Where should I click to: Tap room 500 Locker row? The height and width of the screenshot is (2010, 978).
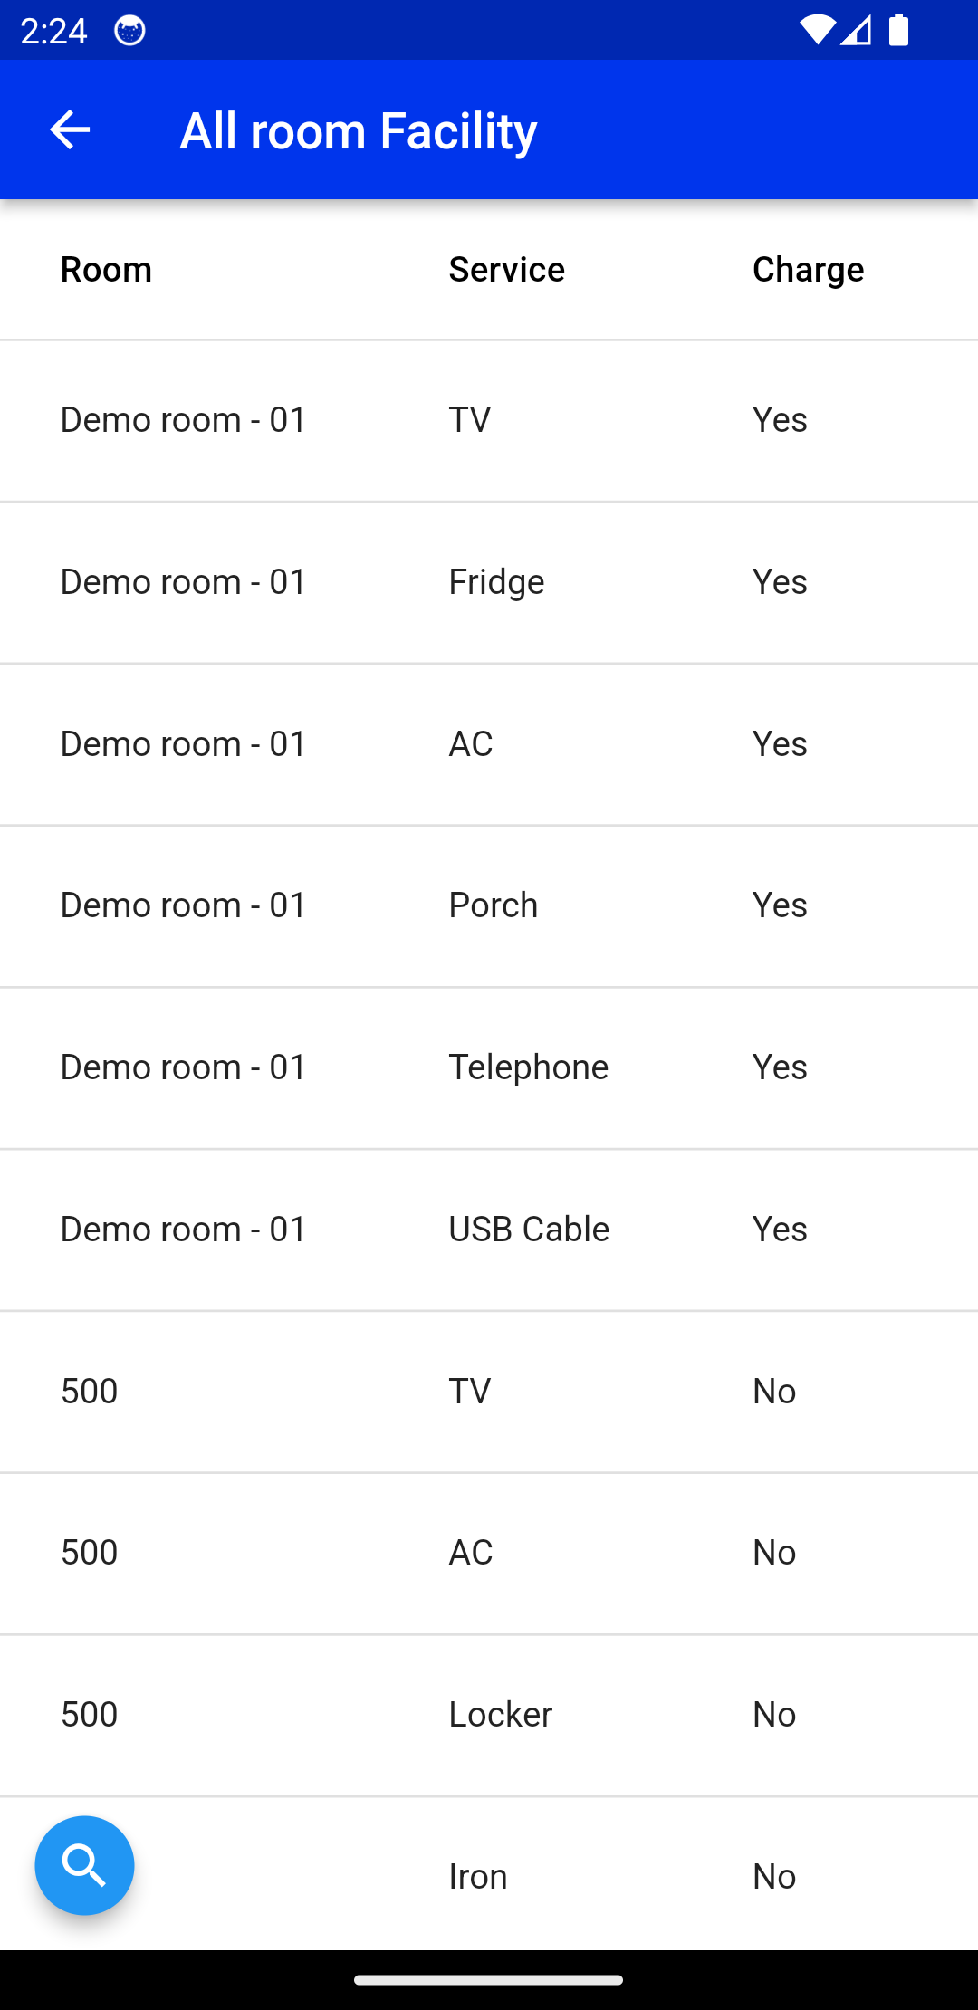(489, 1715)
